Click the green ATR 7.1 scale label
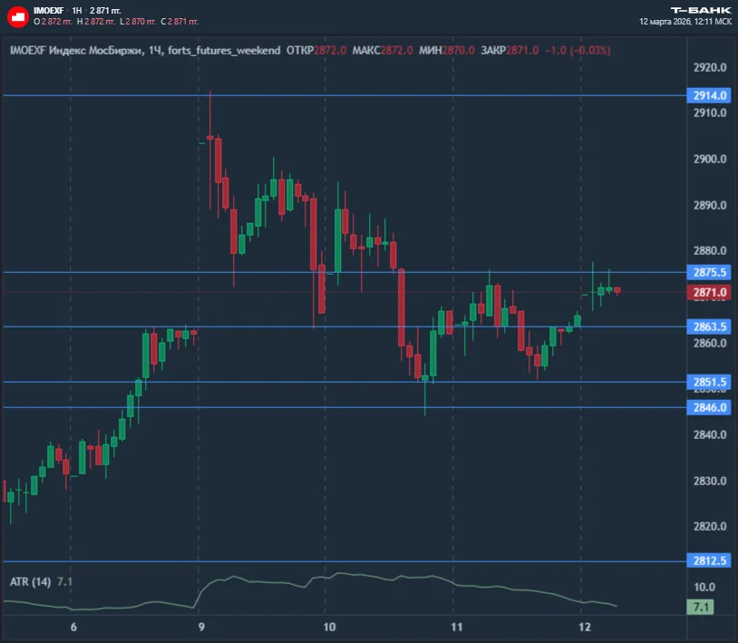The image size is (738, 643). [x=700, y=607]
